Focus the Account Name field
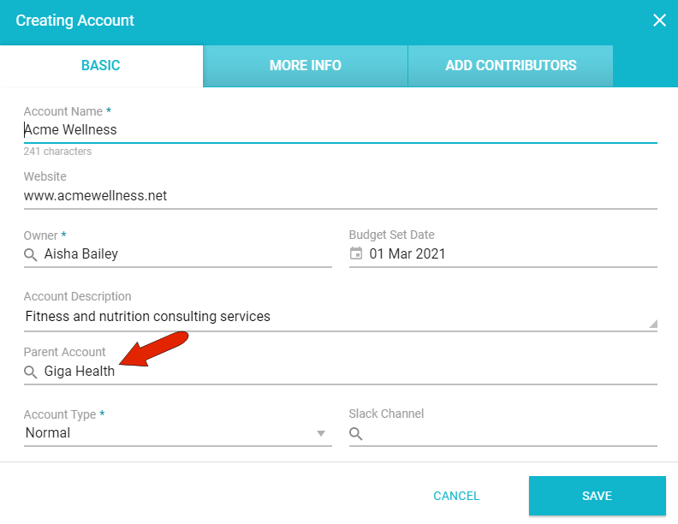678x524 pixels. [x=340, y=130]
